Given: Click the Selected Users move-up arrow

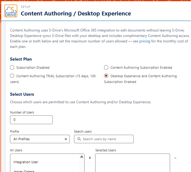Looking at the screenshot, I should click(x=175, y=158).
